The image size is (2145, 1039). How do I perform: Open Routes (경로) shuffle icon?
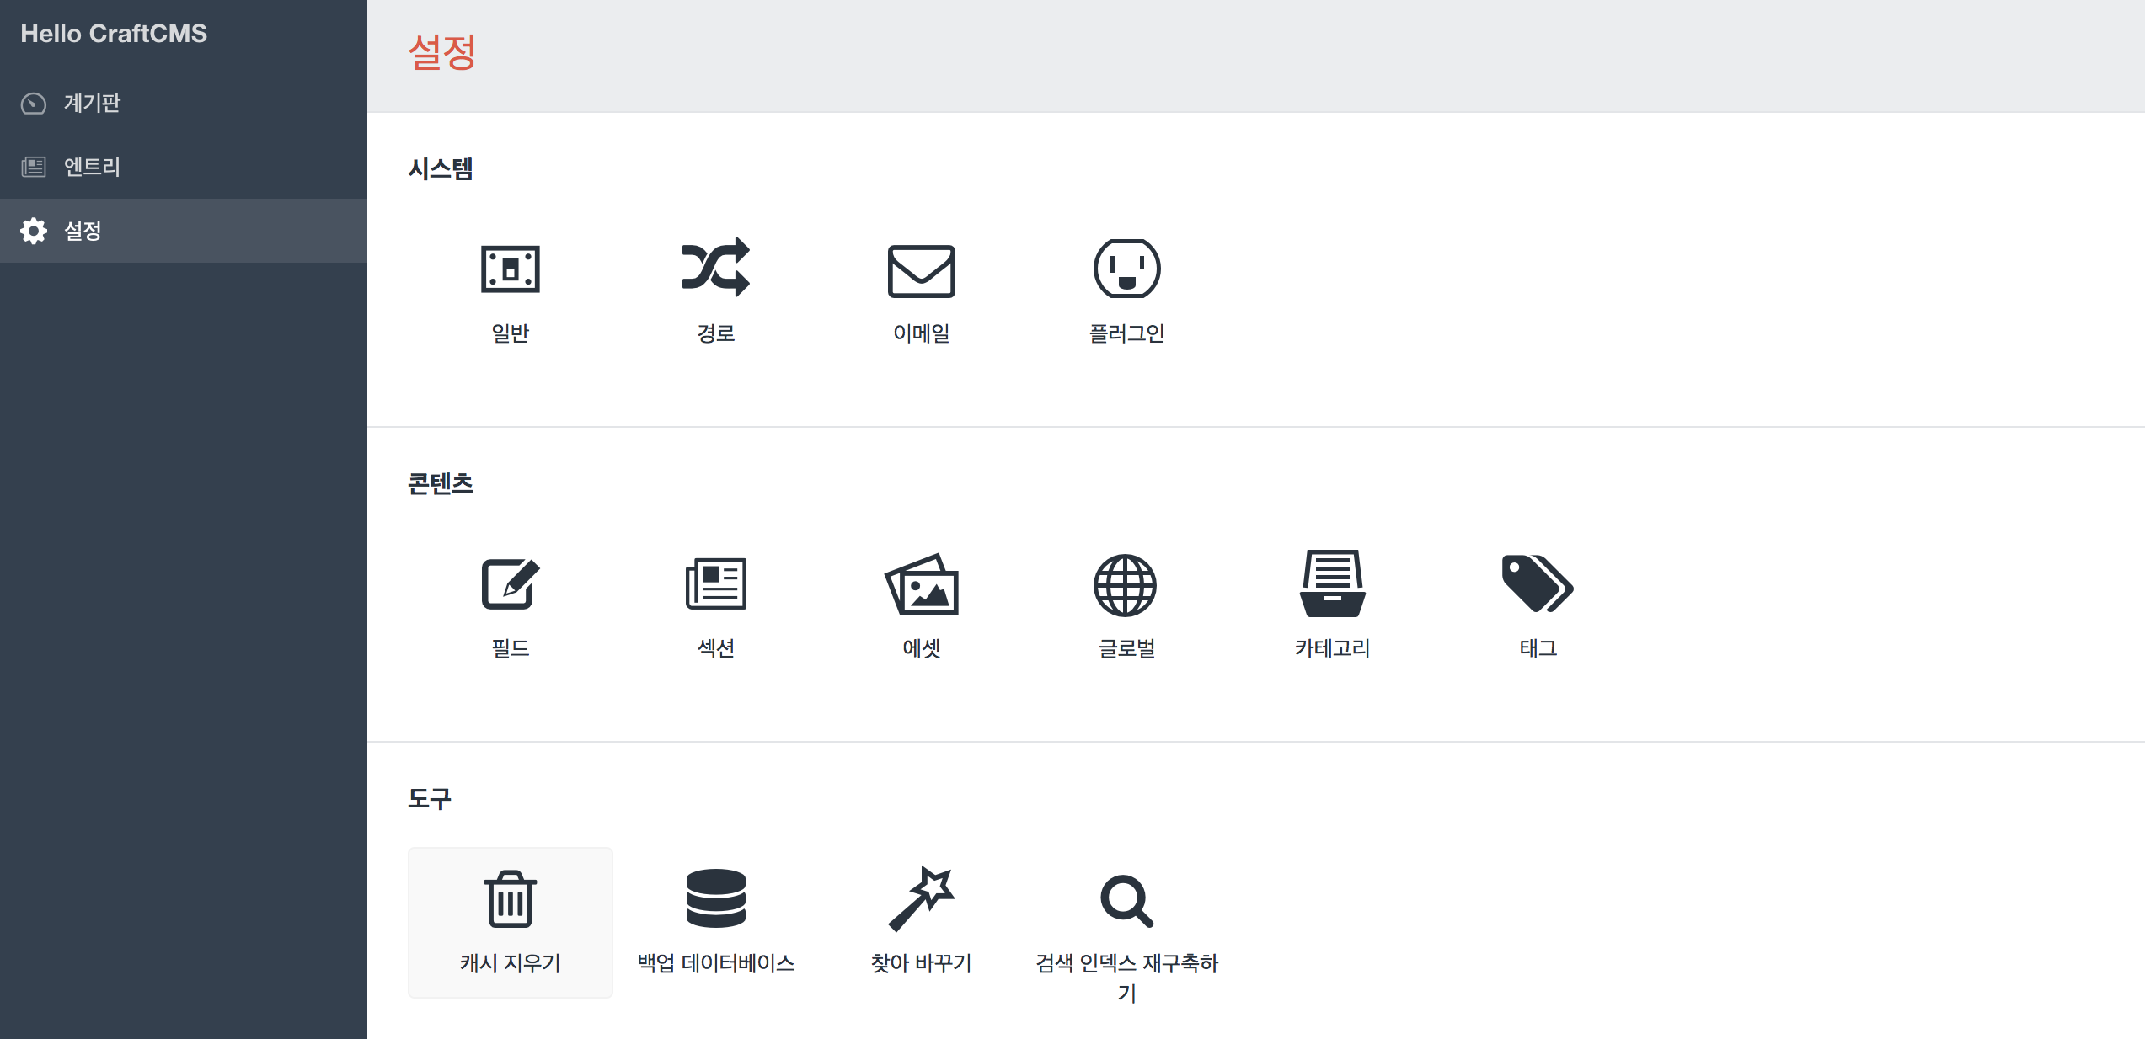tap(715, 268)
